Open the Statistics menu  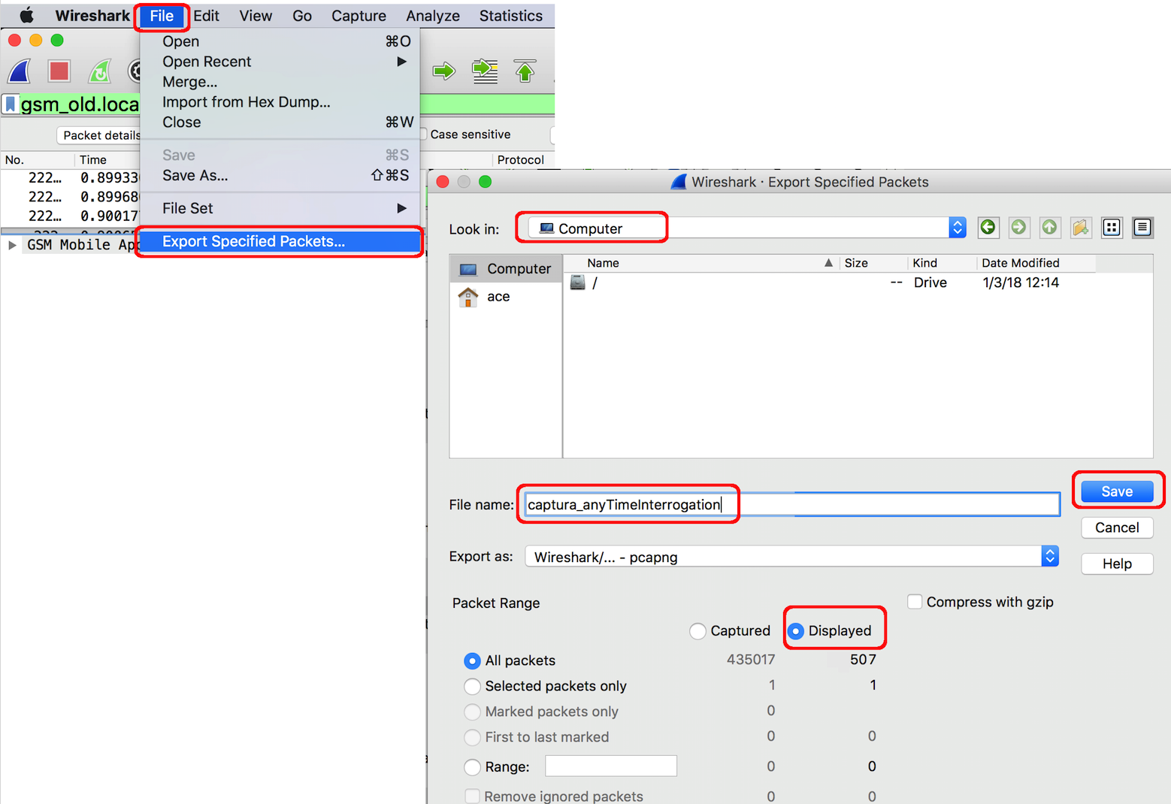click(511, 16)
